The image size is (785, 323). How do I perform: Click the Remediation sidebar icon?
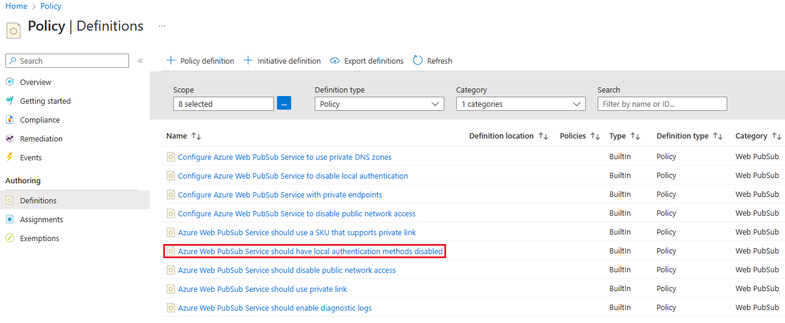[x=9, y=139]
